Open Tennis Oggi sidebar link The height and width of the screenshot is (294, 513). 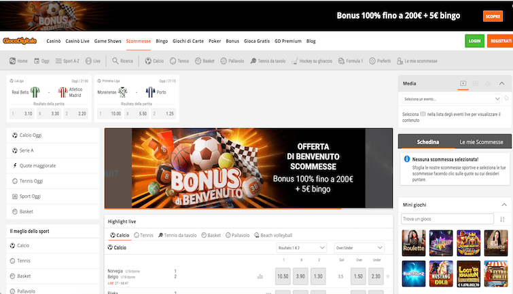[53, 181]
